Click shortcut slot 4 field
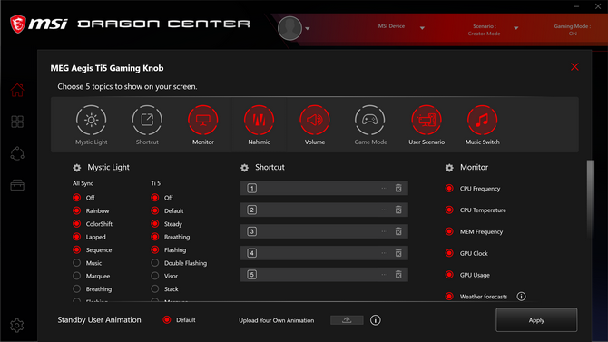Viewport: 608px width, 342px height. (324, 253)
